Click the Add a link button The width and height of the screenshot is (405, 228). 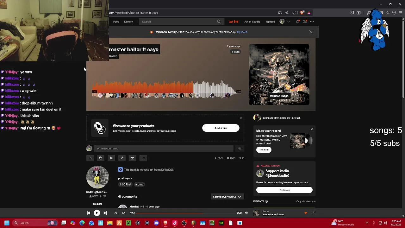coord(221,128)
